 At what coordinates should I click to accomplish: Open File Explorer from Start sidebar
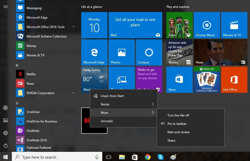(x=6, y=120)
